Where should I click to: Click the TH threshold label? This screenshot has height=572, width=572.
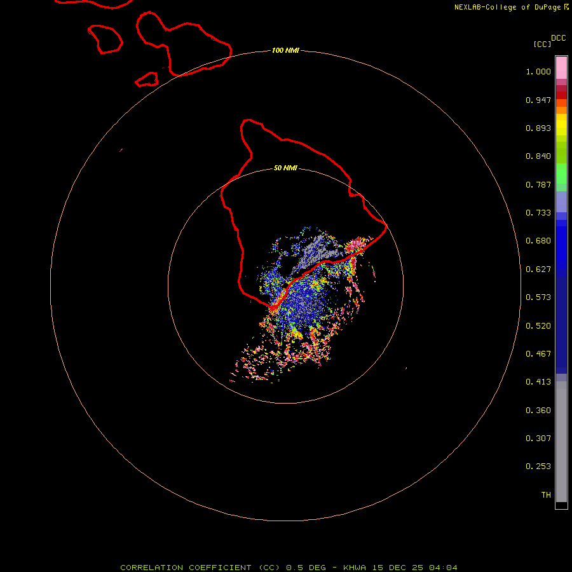pos(546,495)
